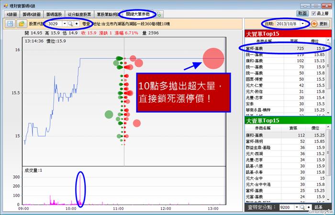Select 富邦-嘉義 row with 725 in buy list
The image size is (335, 215).
pos(285,48)
